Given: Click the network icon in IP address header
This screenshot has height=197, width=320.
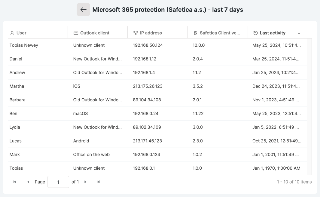Looking at the screenshot, I should 136,33.
